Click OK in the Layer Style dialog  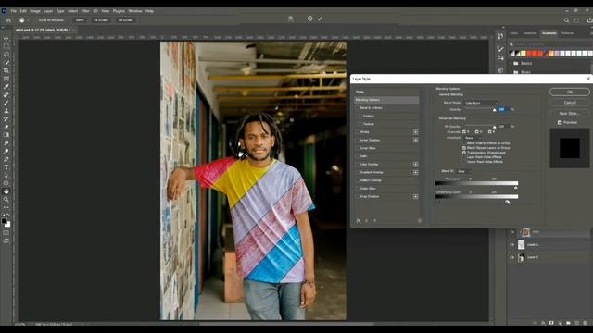pos(570,92)
